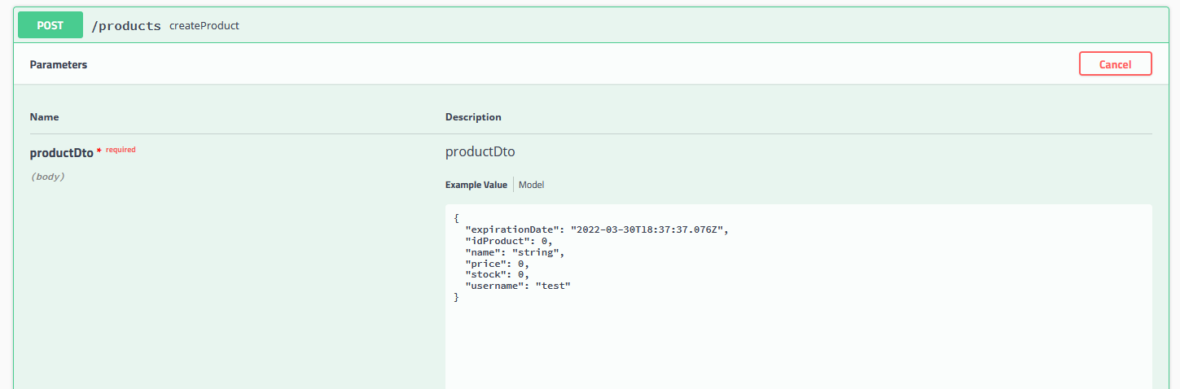The image size is (1180, 389).
Task: Switch to the Example Value tab
Action: pyautogui.click(x=476, y=185)
